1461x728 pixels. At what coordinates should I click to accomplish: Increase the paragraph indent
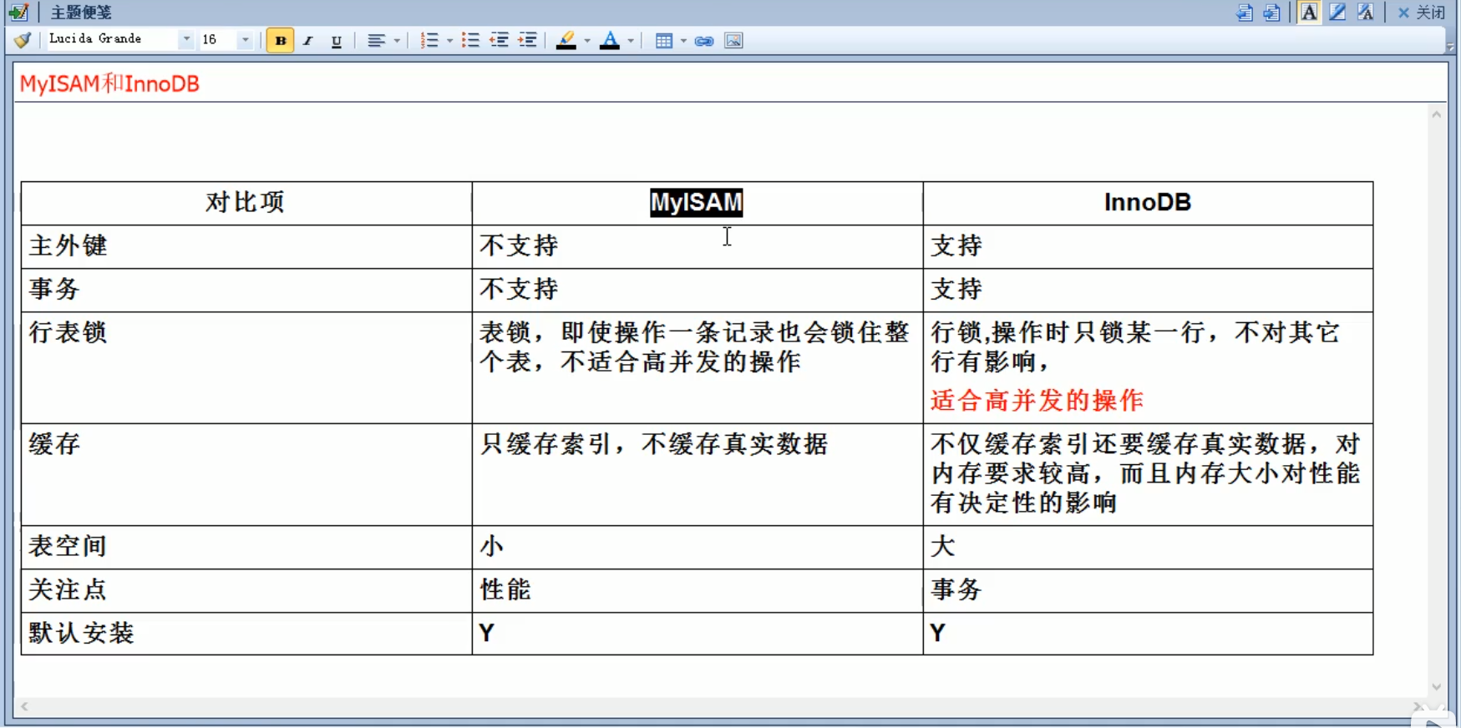pos(527,41)
